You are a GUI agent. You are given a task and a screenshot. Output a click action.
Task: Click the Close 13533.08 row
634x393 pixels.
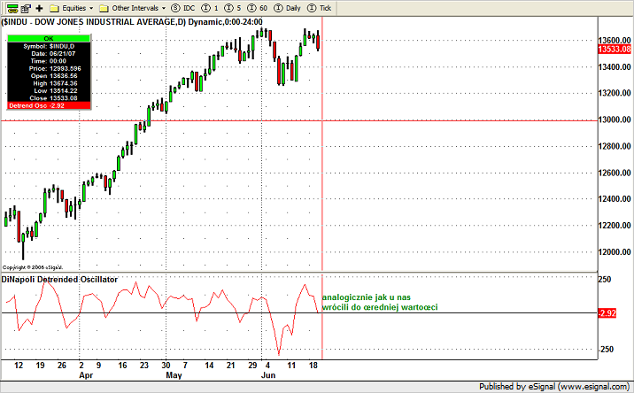(49, 98)
